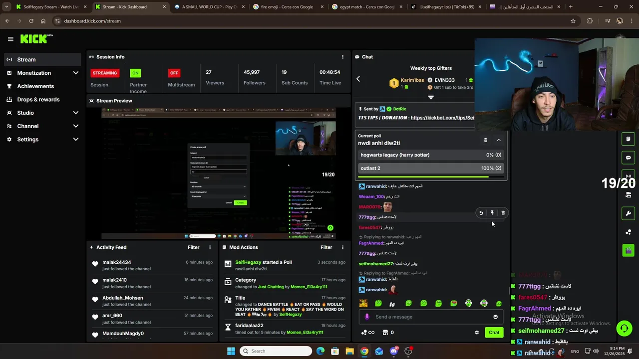
Task: Open the Activity Feed Filter dropdown
Action: tap(193, 247)
